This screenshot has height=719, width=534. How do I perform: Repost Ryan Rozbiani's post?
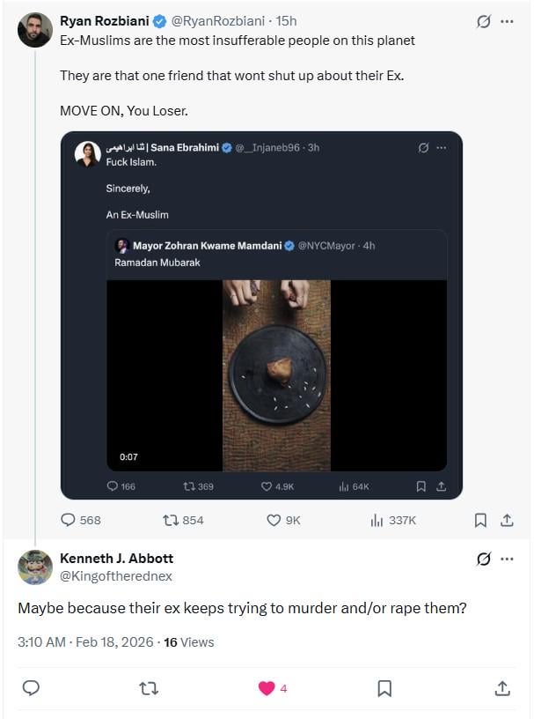(x=172, y=520)
